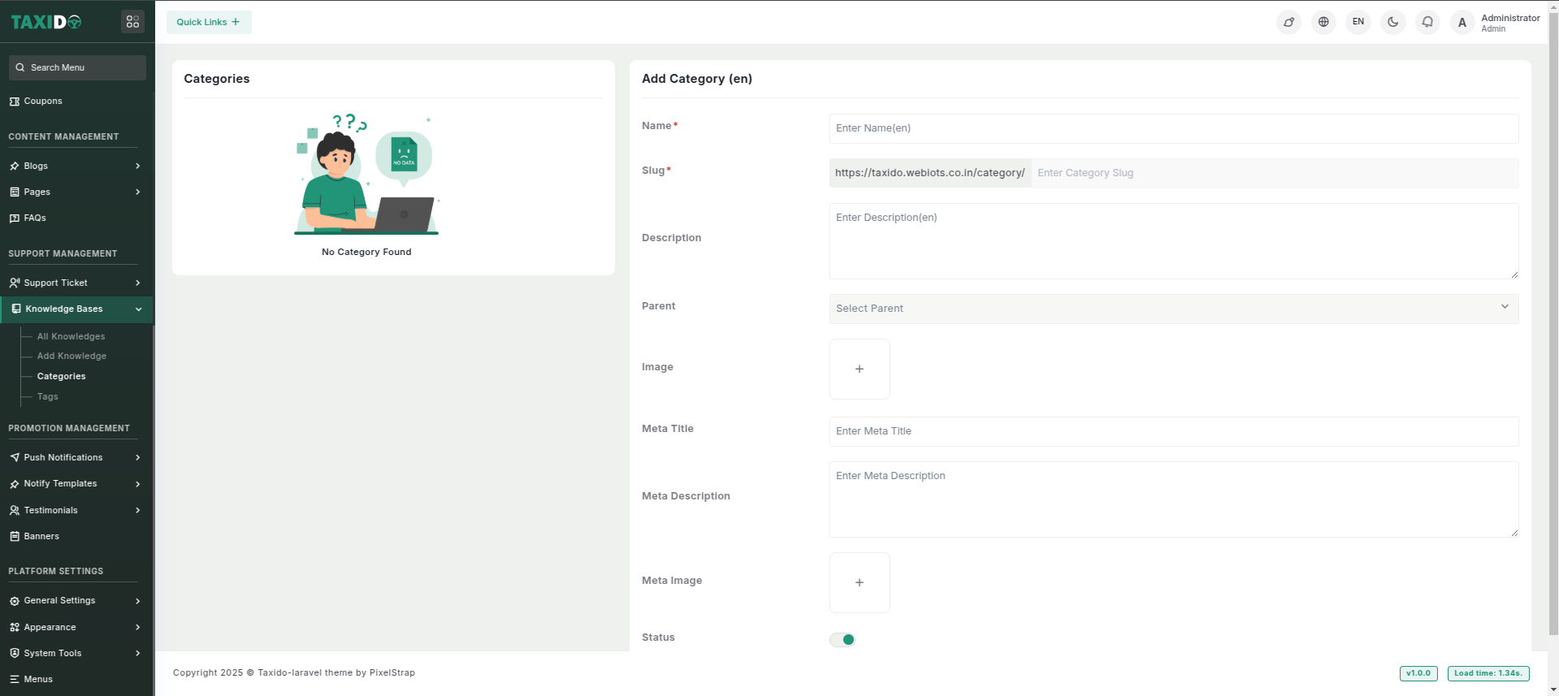Click the sidebar grid toggle icon
Viewport: 1559px width, 696px height.
(132, 22)
